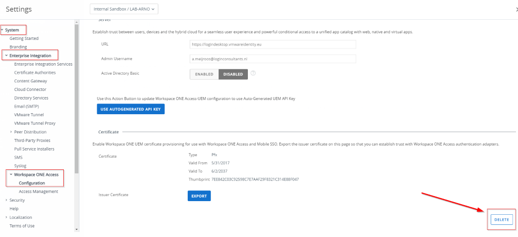The image size is (518, 237).
Task: Open the VMware Tunnel Proxy page
Action: tap(35, 123)
